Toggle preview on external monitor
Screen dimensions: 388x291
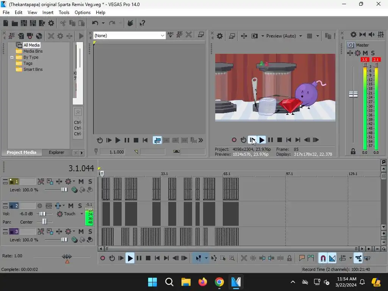pos(232,36)
